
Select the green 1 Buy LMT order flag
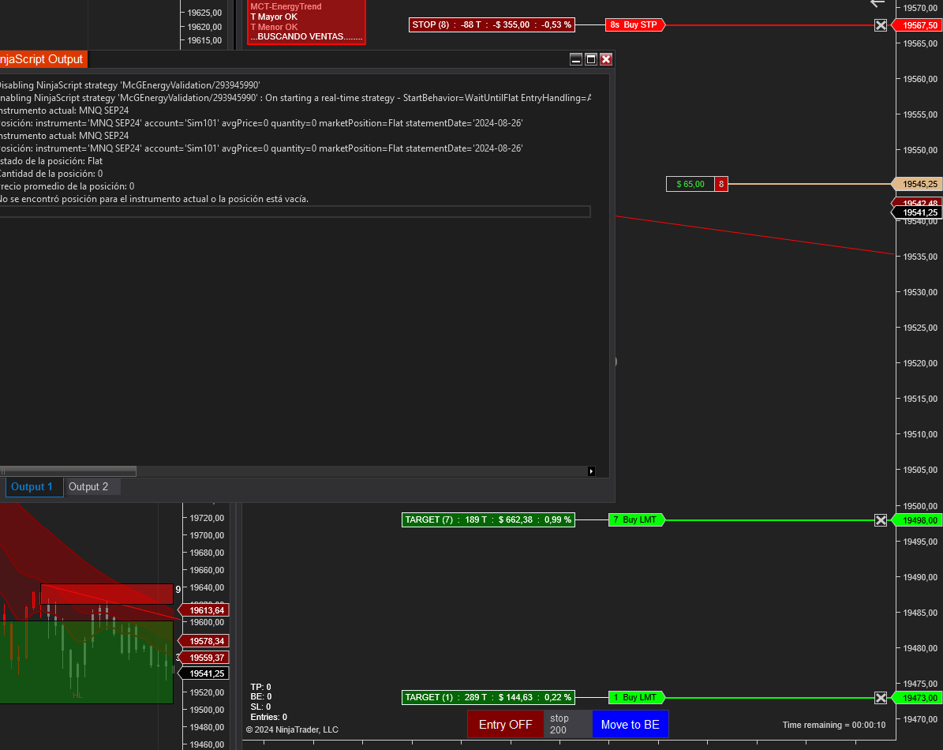click(636, 697)
